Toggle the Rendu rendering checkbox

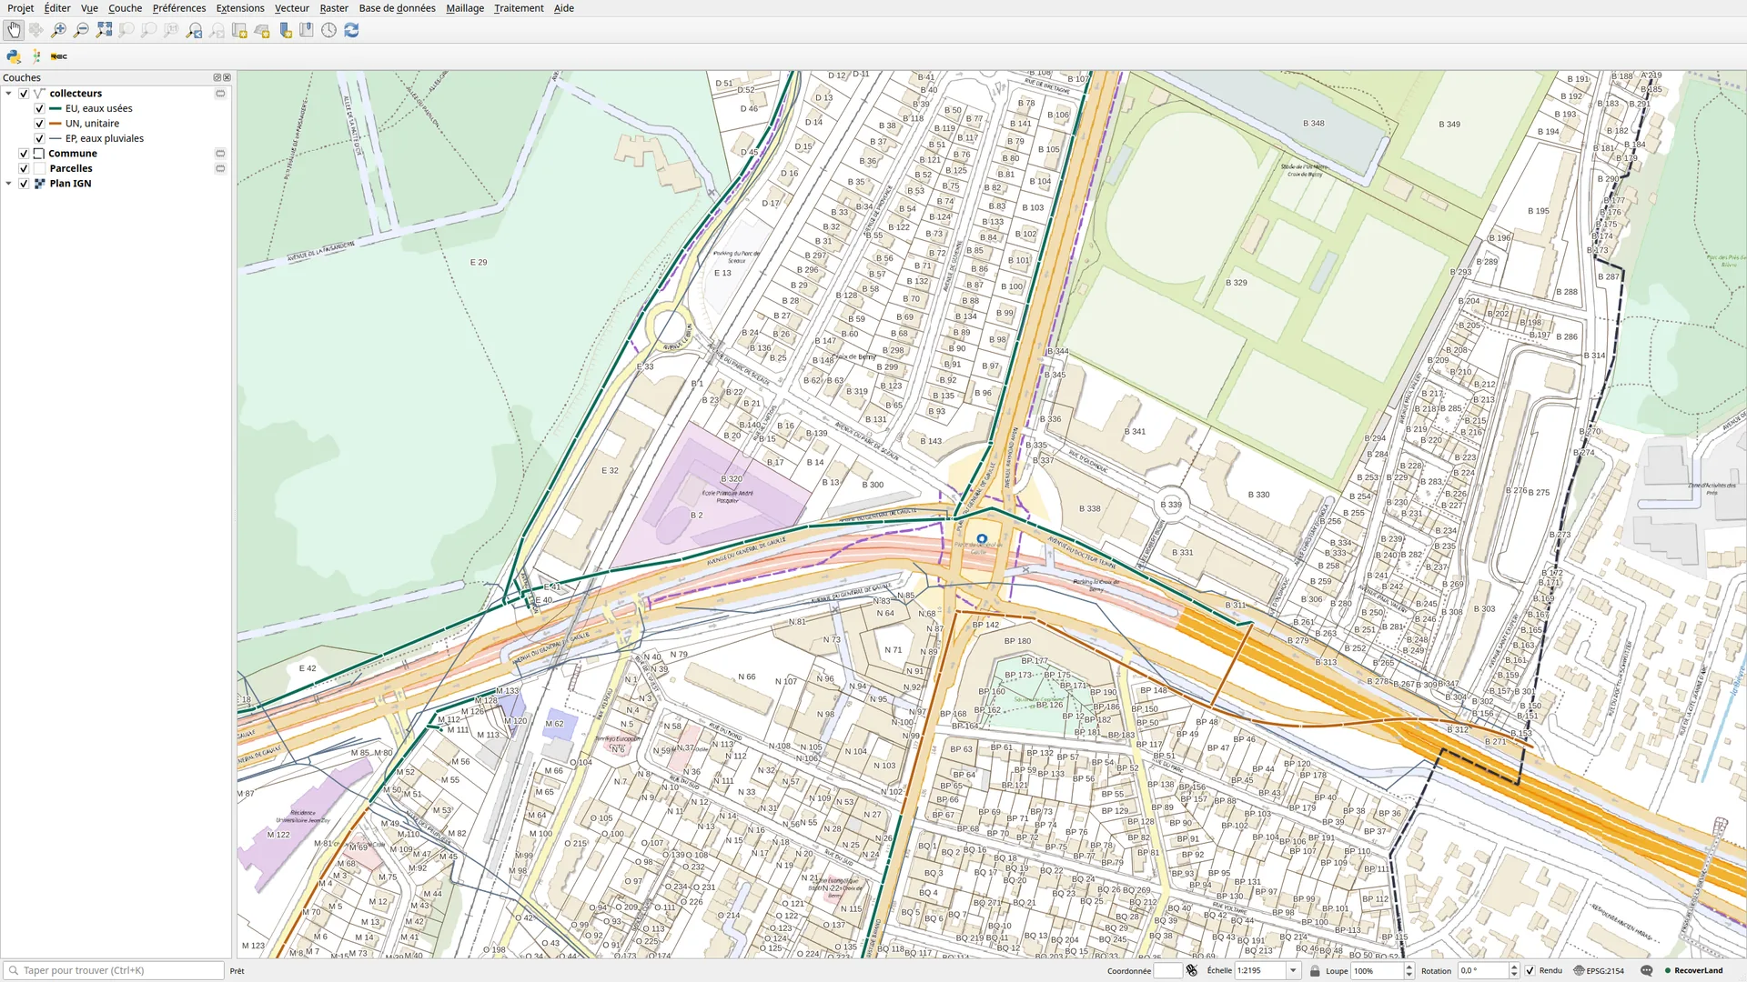pyautogui.click(x=1530, y=970)
